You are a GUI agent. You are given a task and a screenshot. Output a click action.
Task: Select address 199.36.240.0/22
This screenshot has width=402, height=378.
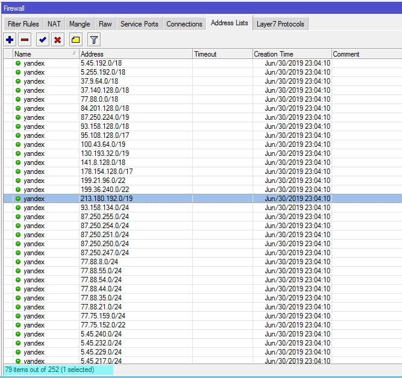pyautogui.click(x=105, y=190)
